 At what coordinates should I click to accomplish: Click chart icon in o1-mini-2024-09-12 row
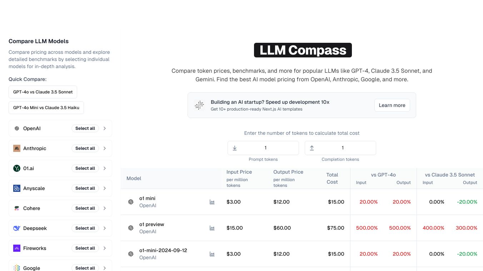212,254
